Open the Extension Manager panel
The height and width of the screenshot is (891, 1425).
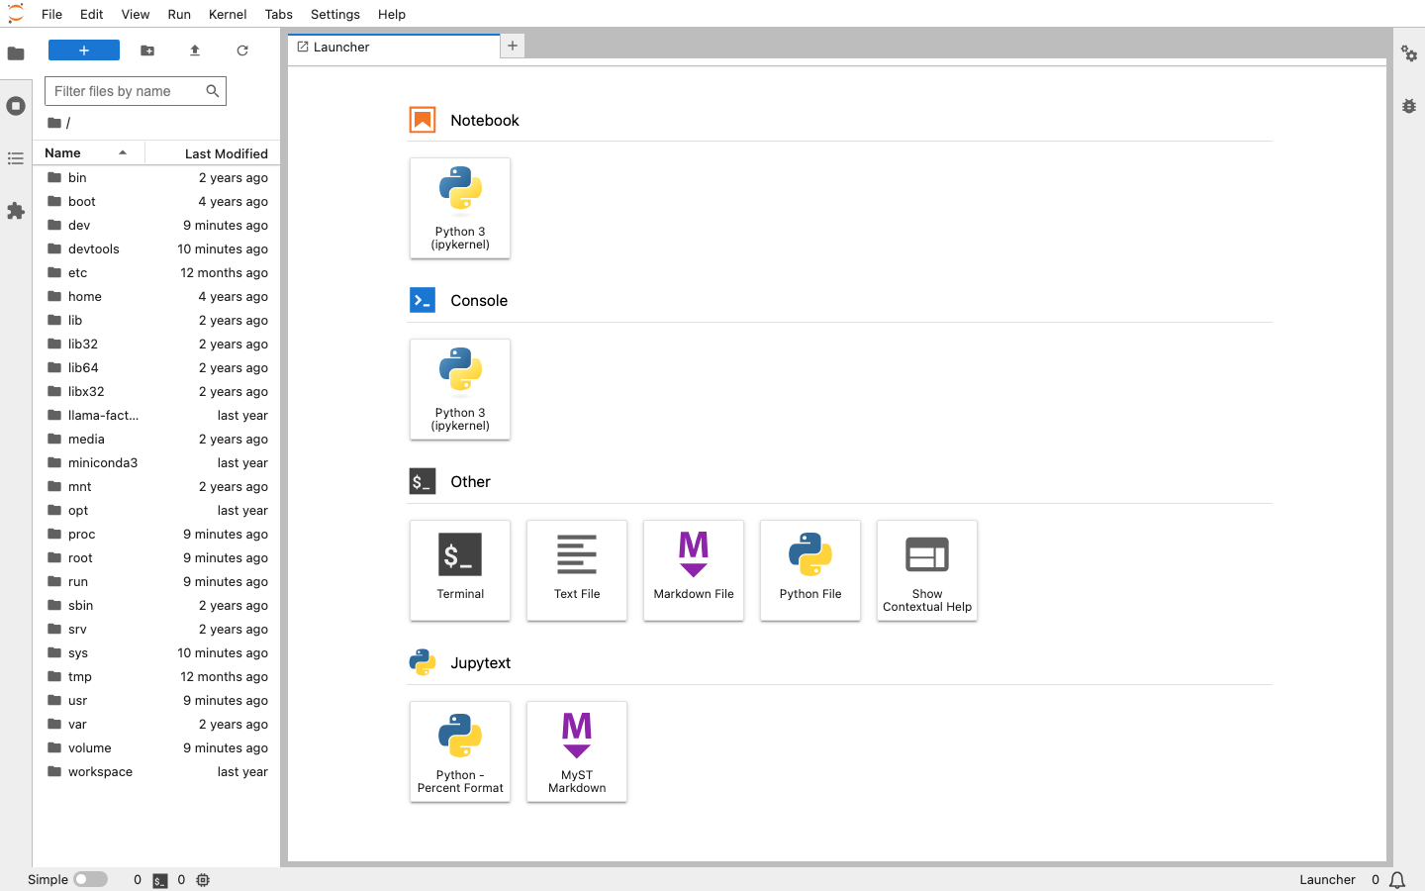pos(16,211)
